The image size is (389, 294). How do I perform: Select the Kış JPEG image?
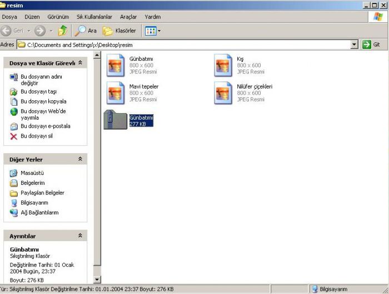coord(223,65)
